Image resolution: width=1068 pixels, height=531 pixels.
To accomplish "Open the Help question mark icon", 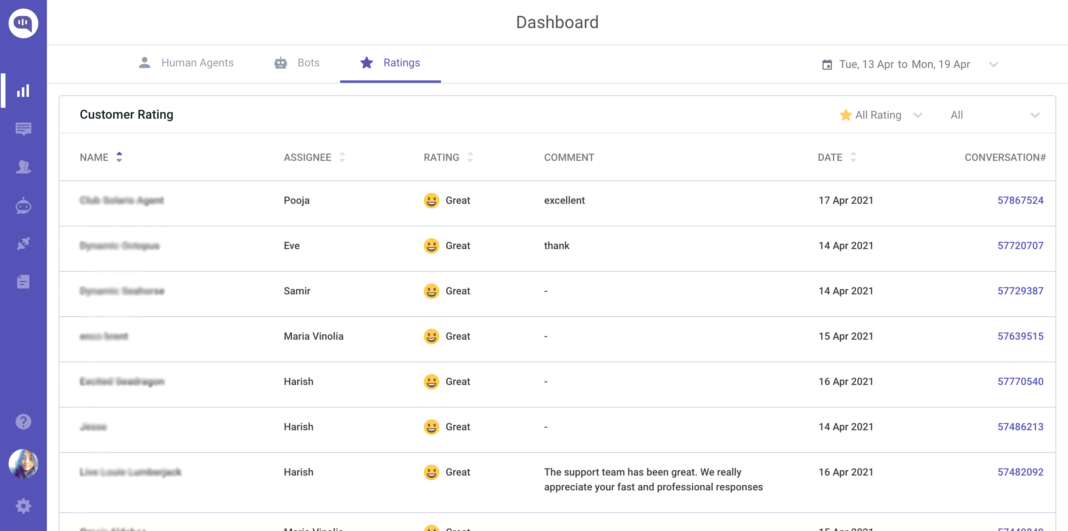I will [23, 422].
